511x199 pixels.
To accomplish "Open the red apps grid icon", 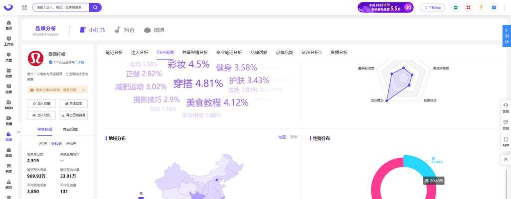I will 468,7.
